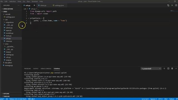Close the urls.py editor tab
Screen dimensions: 178x100
pos(34,5)
